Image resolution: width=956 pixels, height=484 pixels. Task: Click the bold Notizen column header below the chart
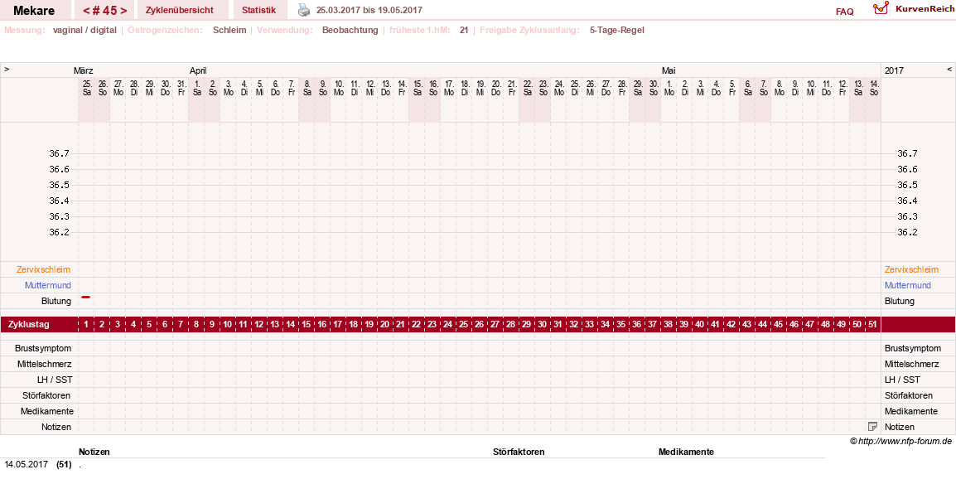click(94, 452)
